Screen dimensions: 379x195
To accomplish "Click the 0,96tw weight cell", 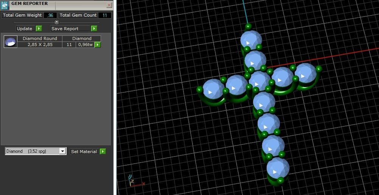I will (x=85, y=45).
